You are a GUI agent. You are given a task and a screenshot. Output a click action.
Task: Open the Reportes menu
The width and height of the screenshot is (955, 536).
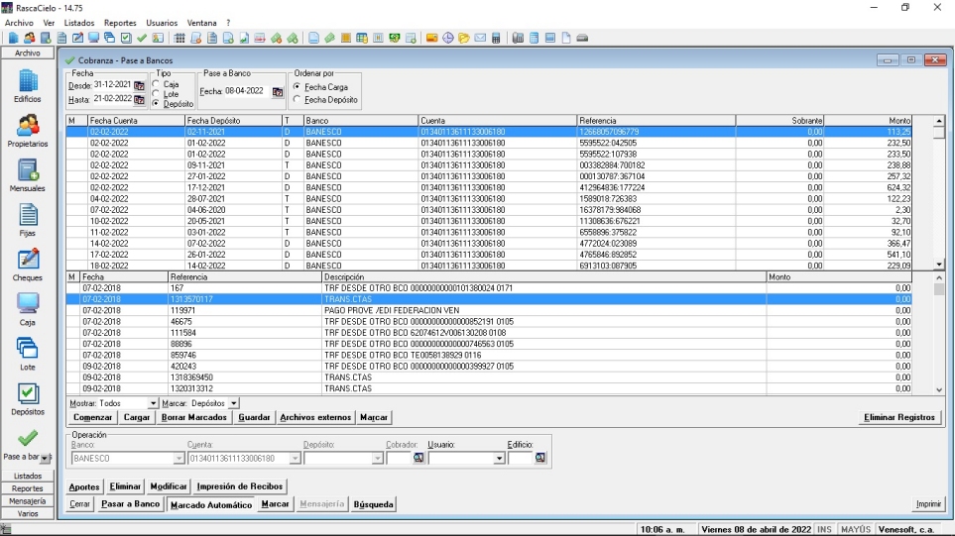click(x=120, y=23)
